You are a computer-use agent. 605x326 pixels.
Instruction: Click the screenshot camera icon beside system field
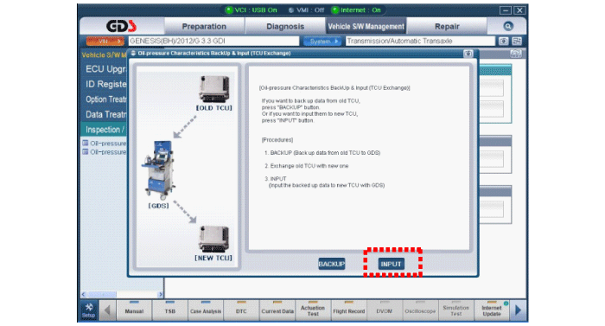503,41
